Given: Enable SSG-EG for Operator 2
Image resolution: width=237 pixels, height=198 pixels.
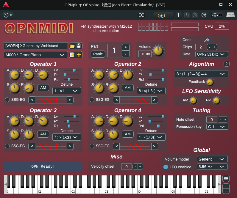Looking at the screenshot, I should (x=92, y=100).
